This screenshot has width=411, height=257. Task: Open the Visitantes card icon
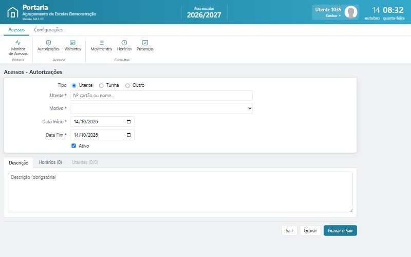click(x=72, y=43)
